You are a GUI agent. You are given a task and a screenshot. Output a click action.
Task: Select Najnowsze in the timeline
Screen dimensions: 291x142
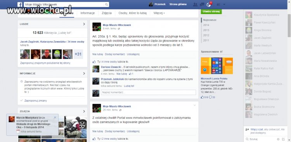click(x=210, y=20)
